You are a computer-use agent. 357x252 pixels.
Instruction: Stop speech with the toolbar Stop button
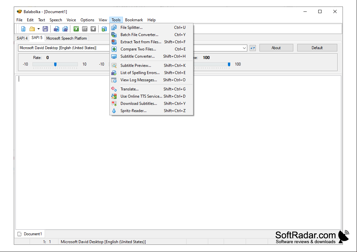(x=93, y=29)
